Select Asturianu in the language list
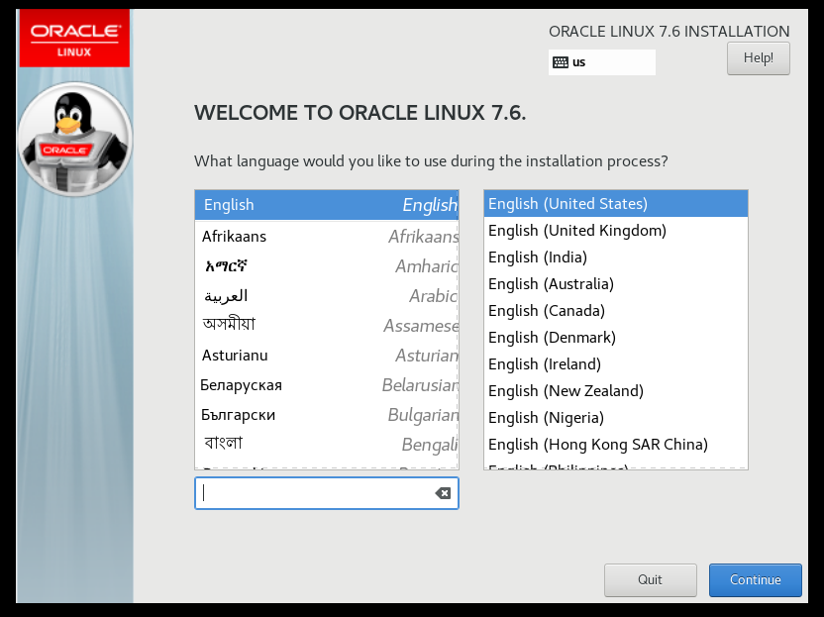The image size is (824, 617). click(327, 356)
